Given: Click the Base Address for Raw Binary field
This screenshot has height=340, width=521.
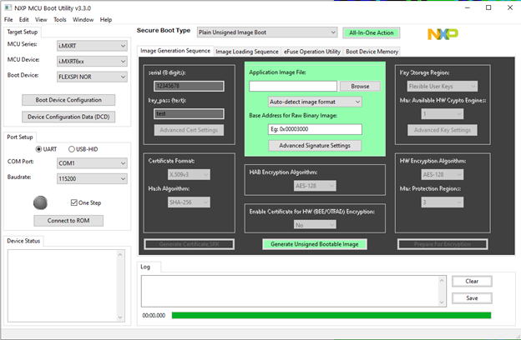Looking at the screenshot, I should (315, 129).
